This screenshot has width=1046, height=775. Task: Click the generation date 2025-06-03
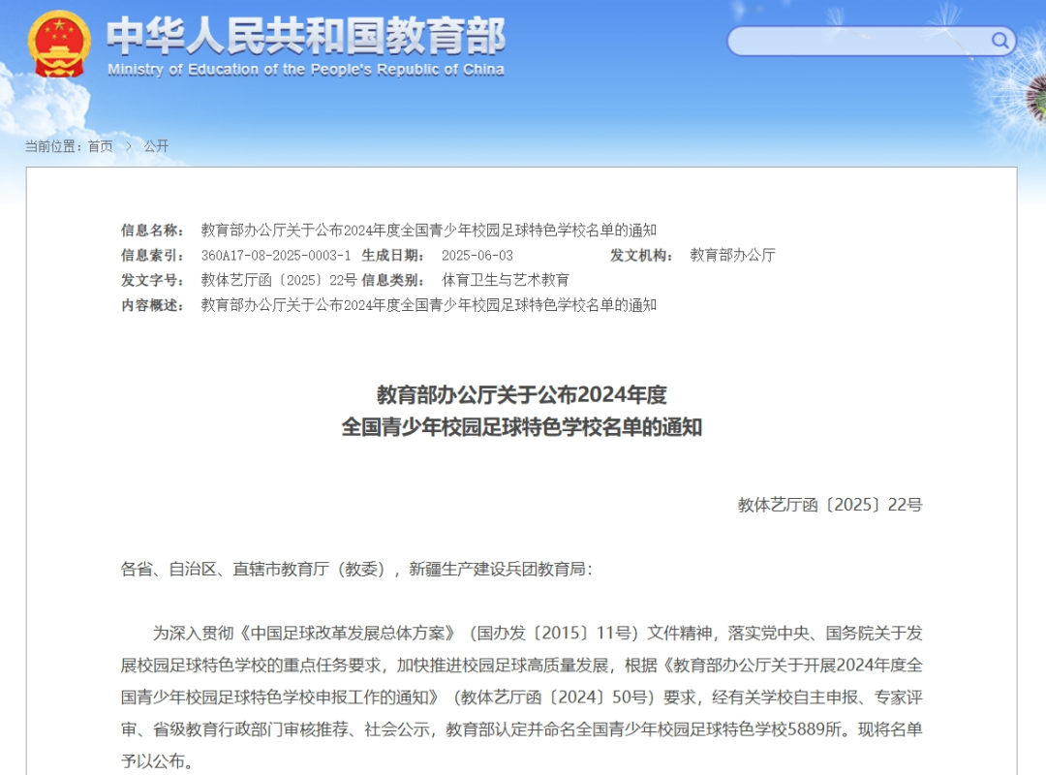(477, 256)
